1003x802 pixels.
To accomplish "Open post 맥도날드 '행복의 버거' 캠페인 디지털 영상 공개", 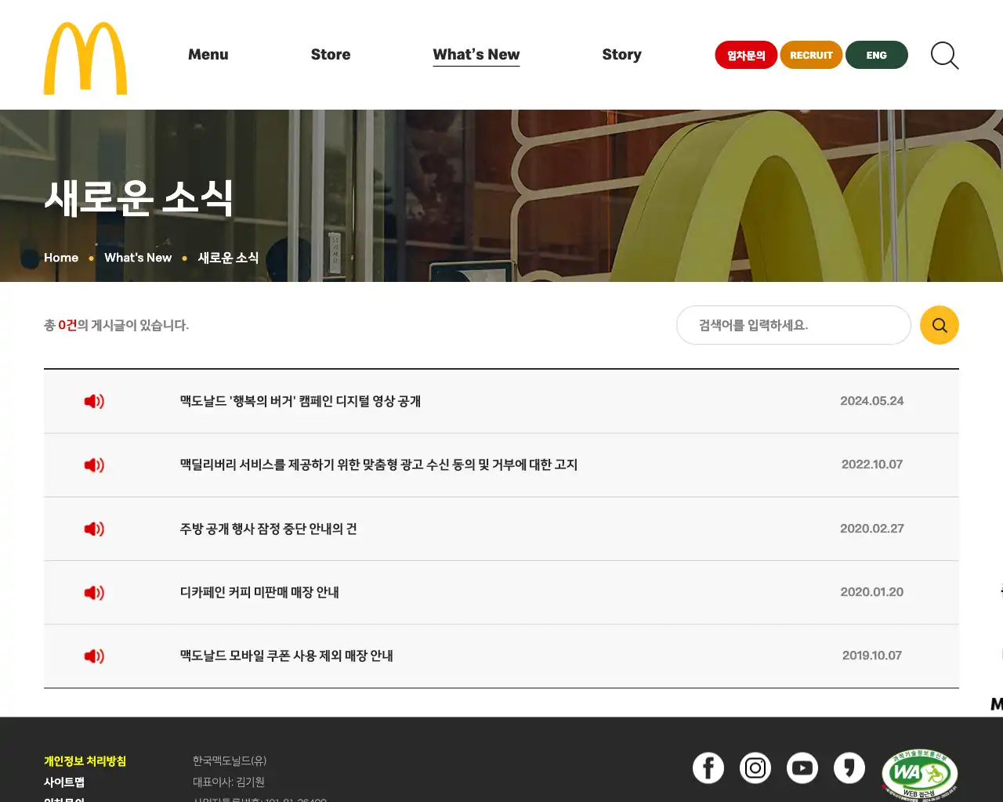I will point(300,401).
